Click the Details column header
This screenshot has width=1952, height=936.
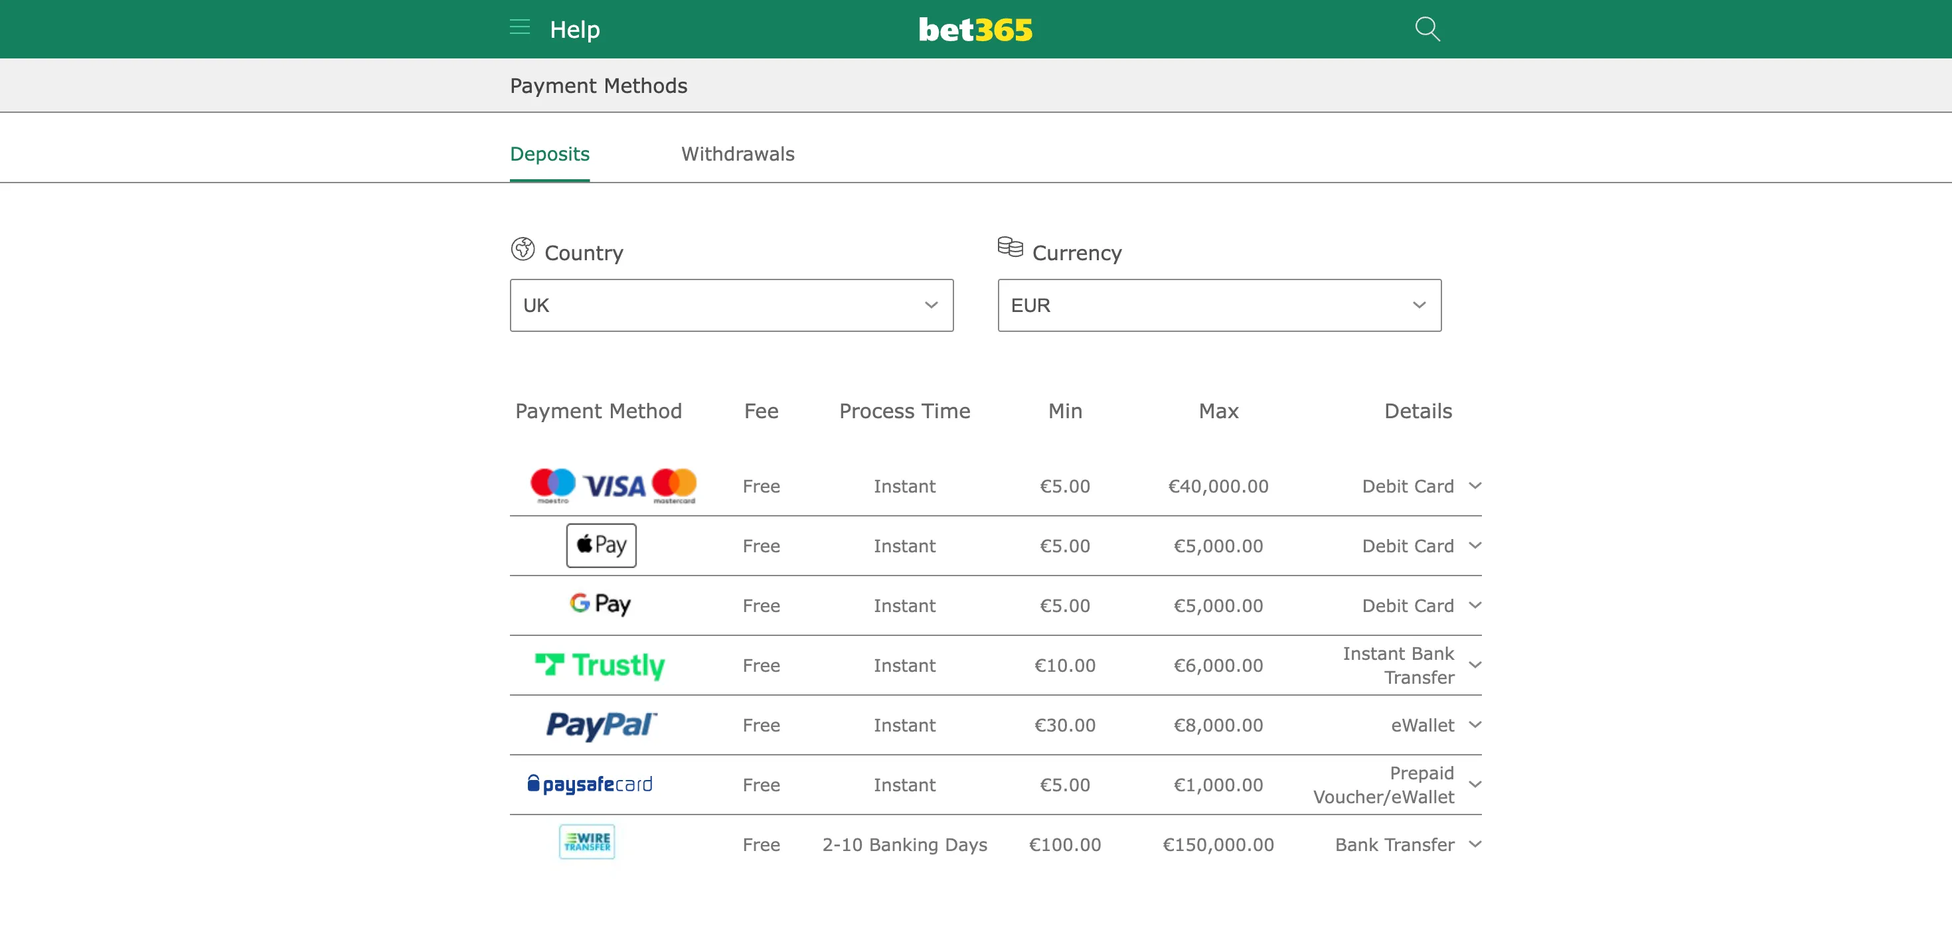click(x=1418, y=411)
